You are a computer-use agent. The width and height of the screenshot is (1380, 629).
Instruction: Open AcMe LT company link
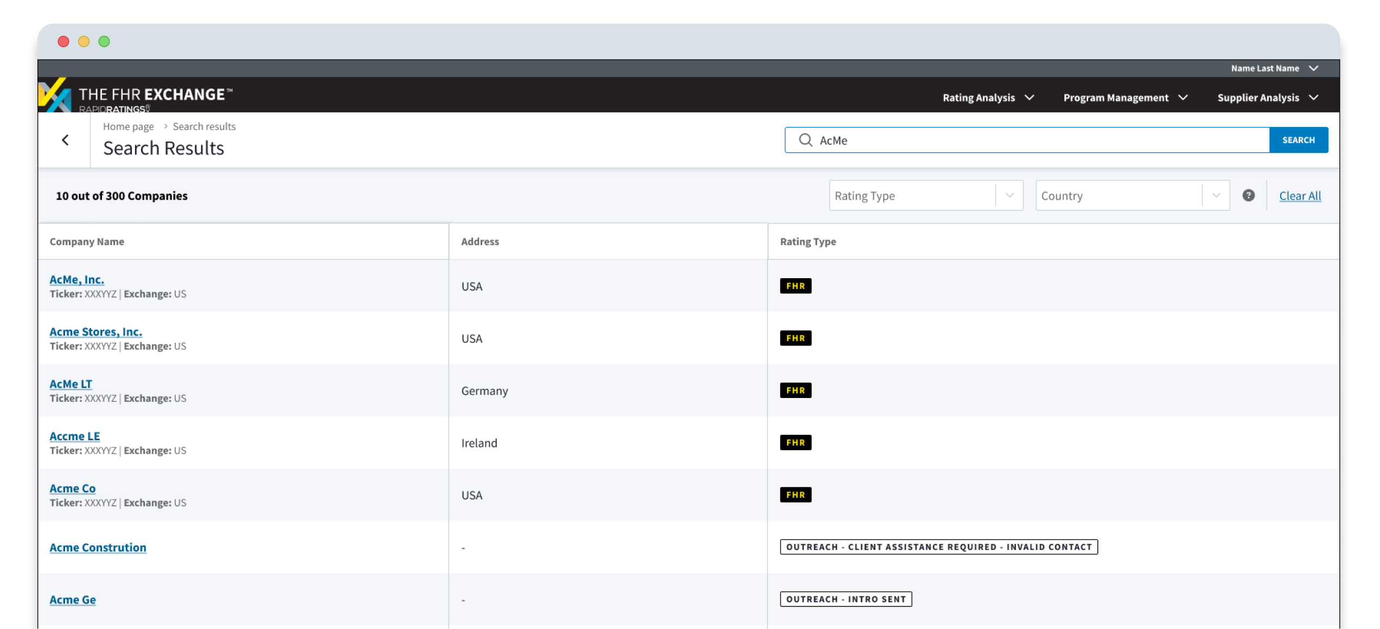[x=71, y=383]
